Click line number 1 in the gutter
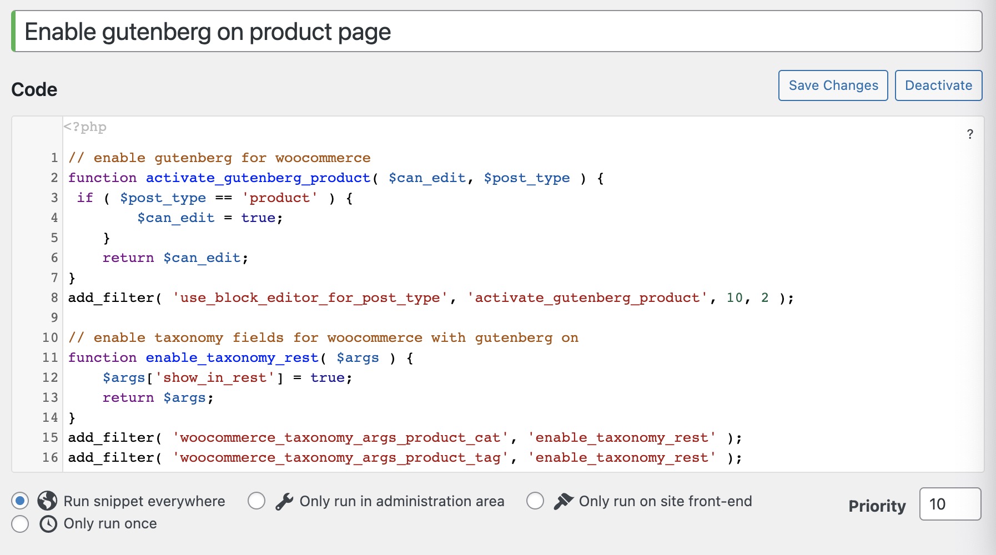Image resolution: width=996 pixels, height=555 pixels. [54, 158]
